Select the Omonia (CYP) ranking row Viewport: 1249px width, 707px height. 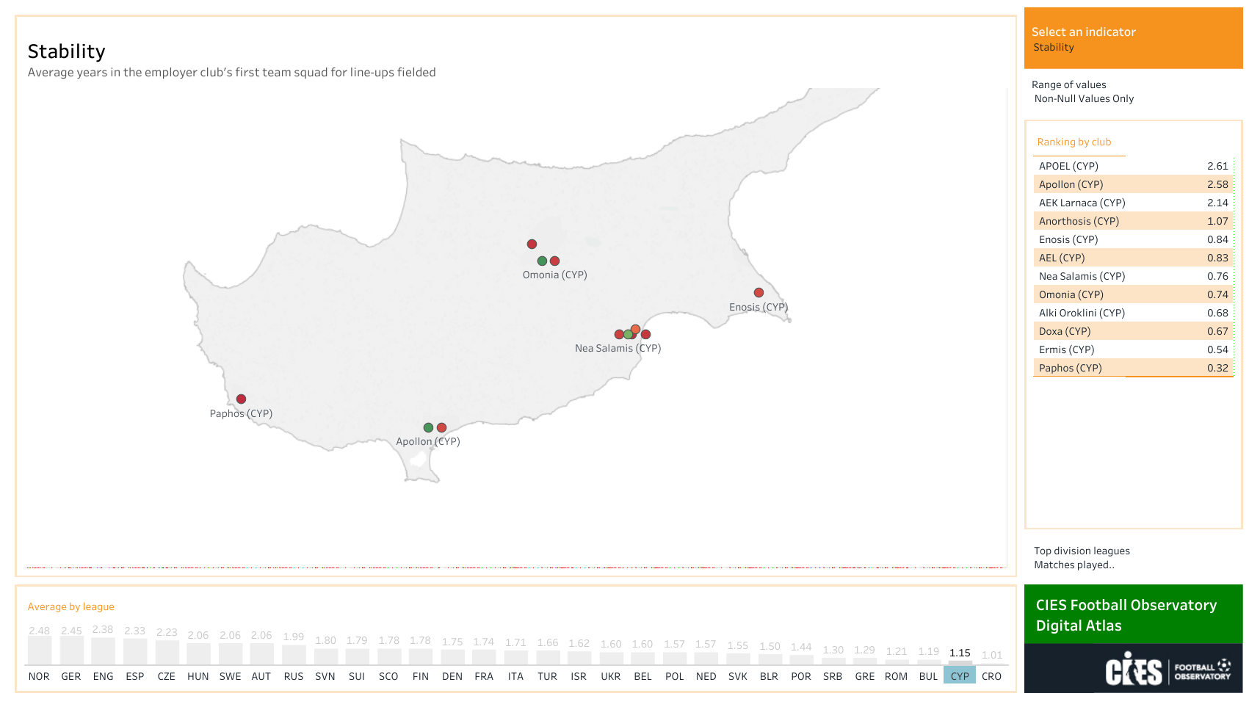click(x=1133, y=294)
